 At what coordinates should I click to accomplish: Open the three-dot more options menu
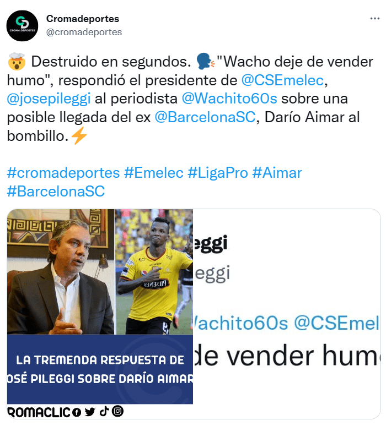[x=374, y=19]
